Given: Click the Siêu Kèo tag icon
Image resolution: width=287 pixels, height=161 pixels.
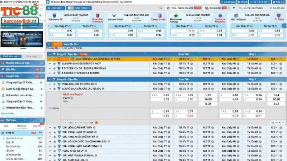Looking at the screenshot, I should 3,69.
